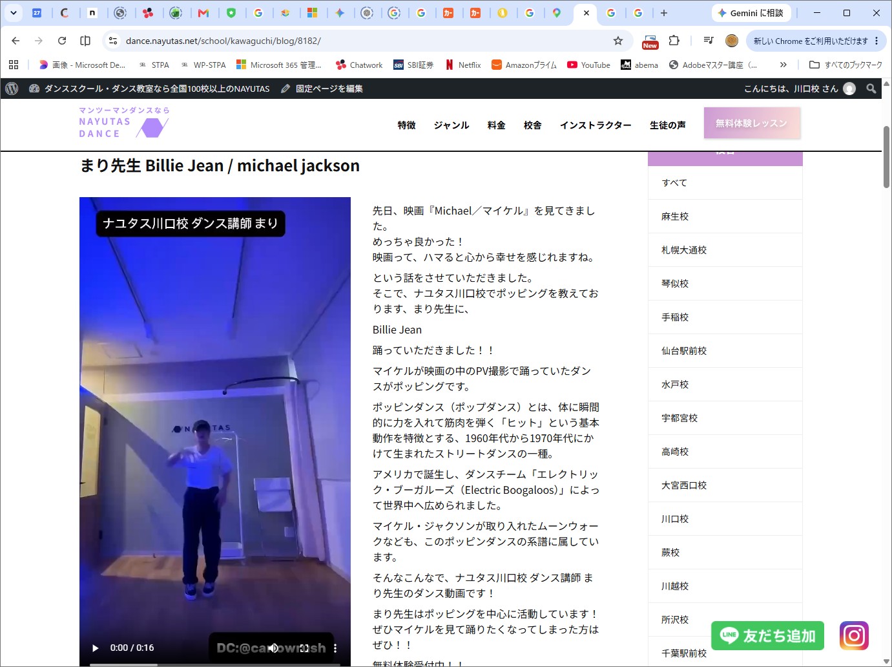Select 麻生校 in school list
Image resolution: width=892 pixels, height=667 pixels.
pyautogui.click(x=725, y=217)
